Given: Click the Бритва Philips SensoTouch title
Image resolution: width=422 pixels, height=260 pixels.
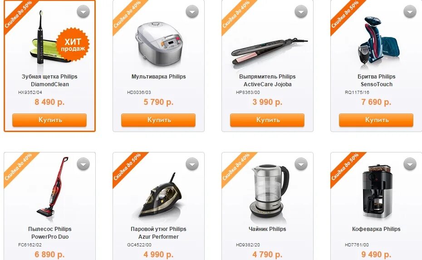Looking at the screenshot, I should (x=376, y=80).
